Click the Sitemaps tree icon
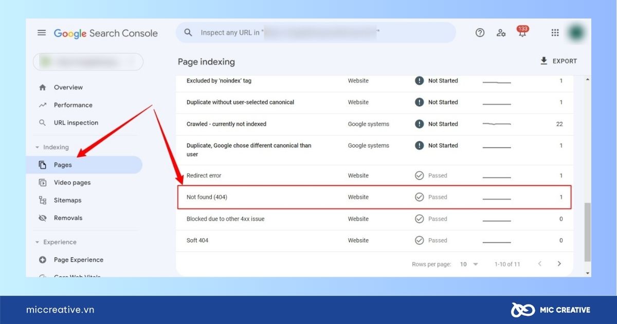The image size is (617, 324). 43,200
